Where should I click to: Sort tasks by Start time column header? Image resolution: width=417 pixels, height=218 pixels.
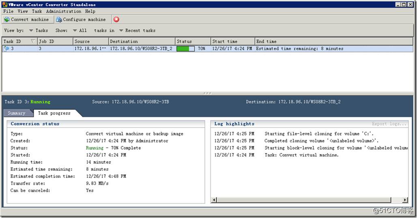click(x=225, y=41)
